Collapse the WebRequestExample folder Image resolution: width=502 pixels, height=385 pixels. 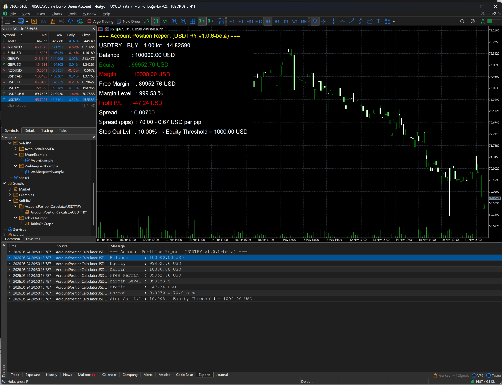pos(16,166)
